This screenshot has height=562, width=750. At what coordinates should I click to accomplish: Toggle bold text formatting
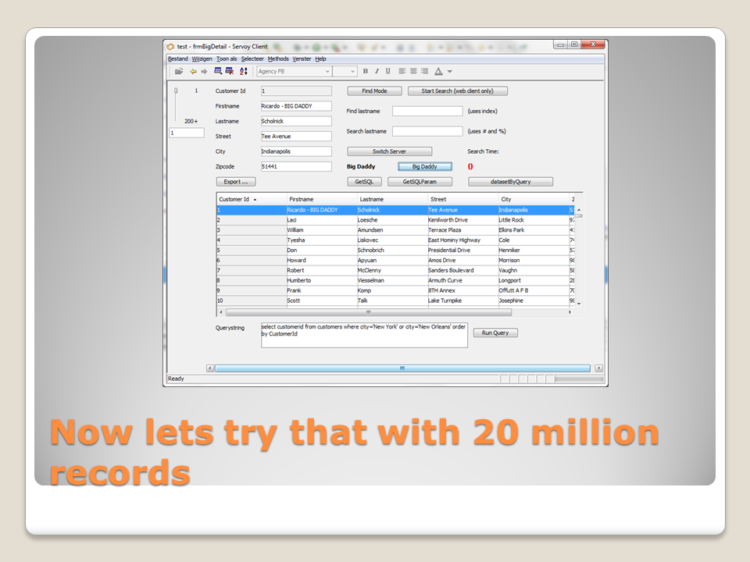point(365,71)
